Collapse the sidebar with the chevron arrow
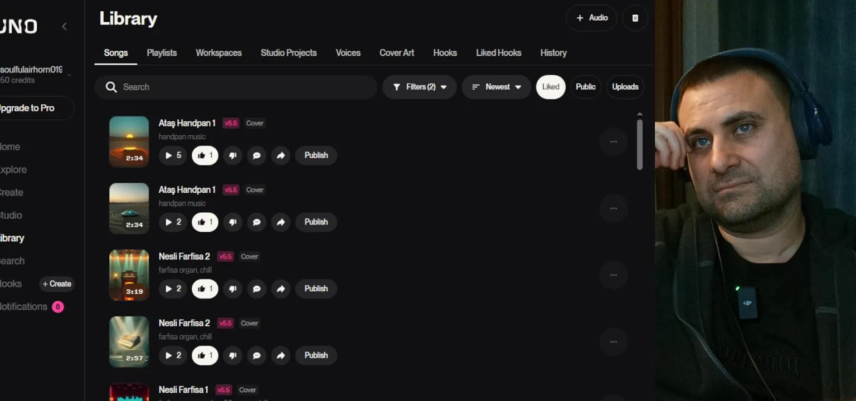856x401 pixels. [64, 26]
